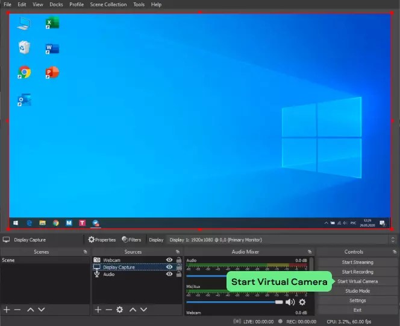Image resolution: width=400 pixels, height=326 pixels.
Task: Pop out the Scenes dock
Action: [x=85, y=252]
